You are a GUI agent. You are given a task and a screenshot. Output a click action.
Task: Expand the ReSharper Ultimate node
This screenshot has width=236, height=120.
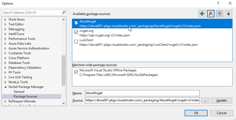5,101
